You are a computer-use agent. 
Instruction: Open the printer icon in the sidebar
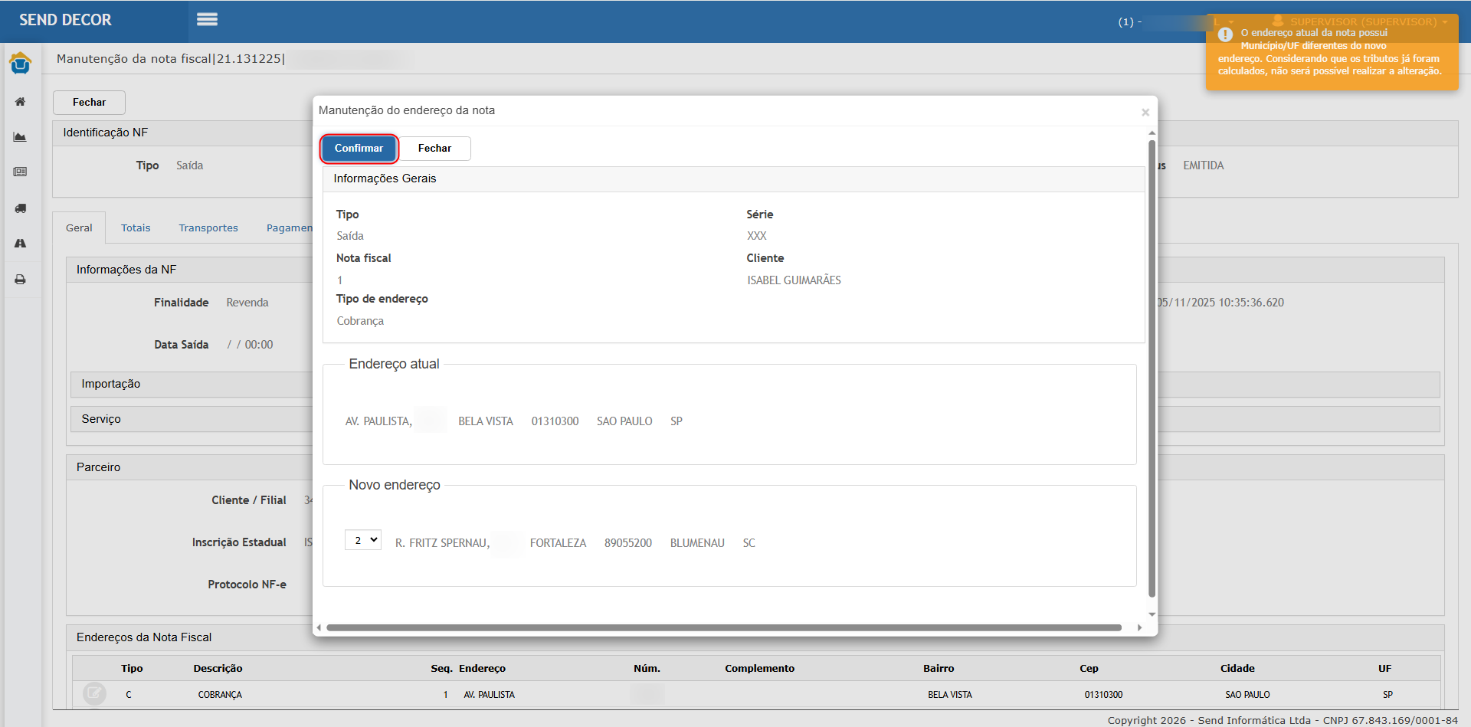[x=21, y=280]
